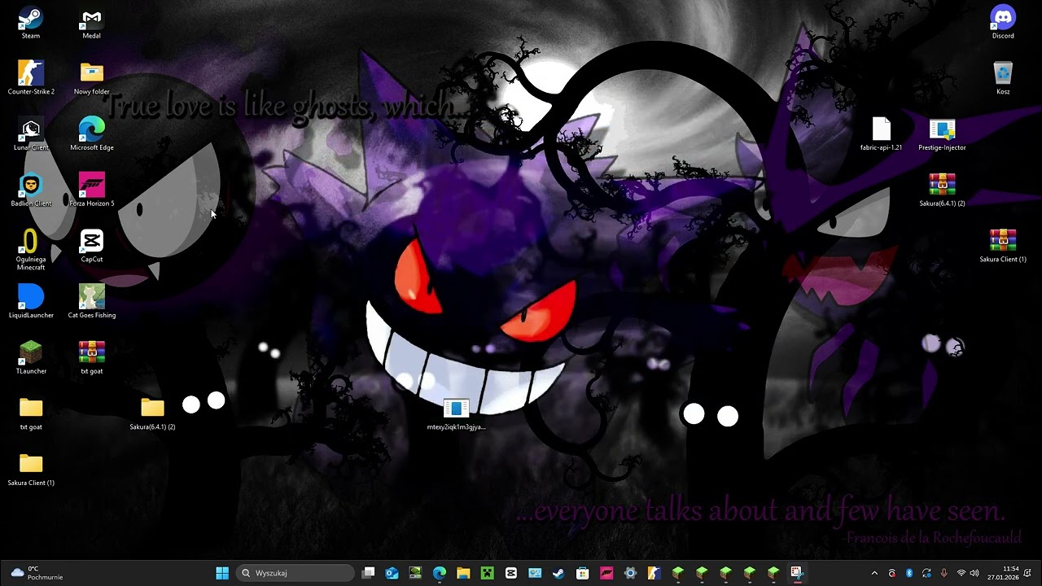The height and width of the screenshot is (586, 1042).
Task: Select the Sakura(6.4.1) (2) WinRAR archive
Action: pyautogui.click(x=942, y=190)
